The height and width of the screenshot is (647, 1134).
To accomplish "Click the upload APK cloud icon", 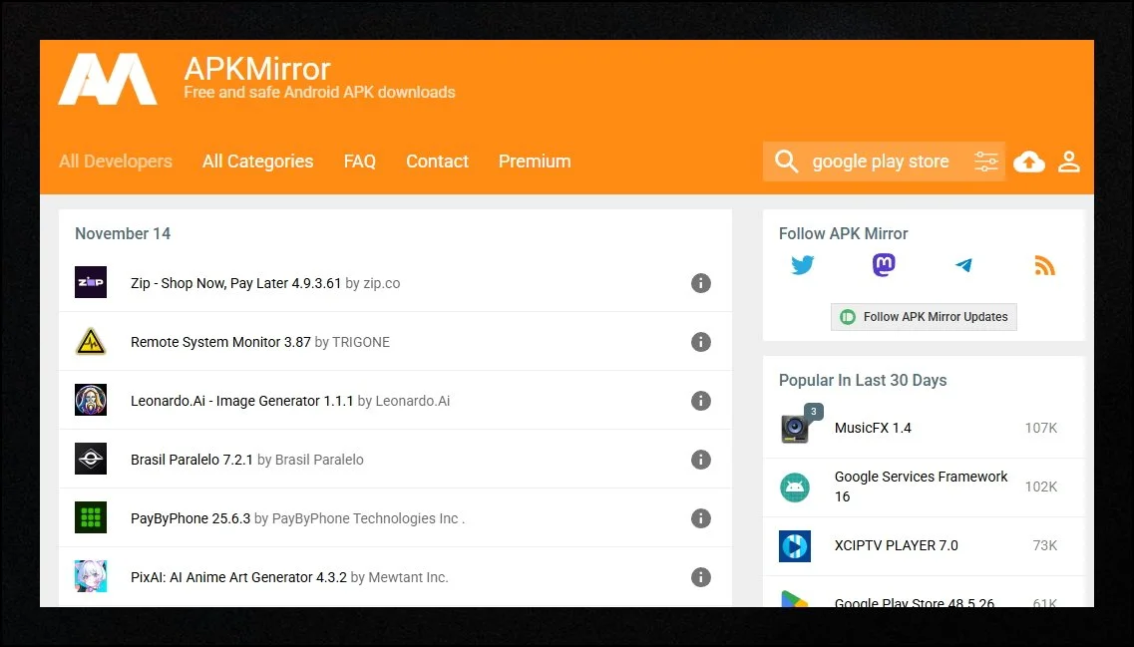I will (1029, 162).
